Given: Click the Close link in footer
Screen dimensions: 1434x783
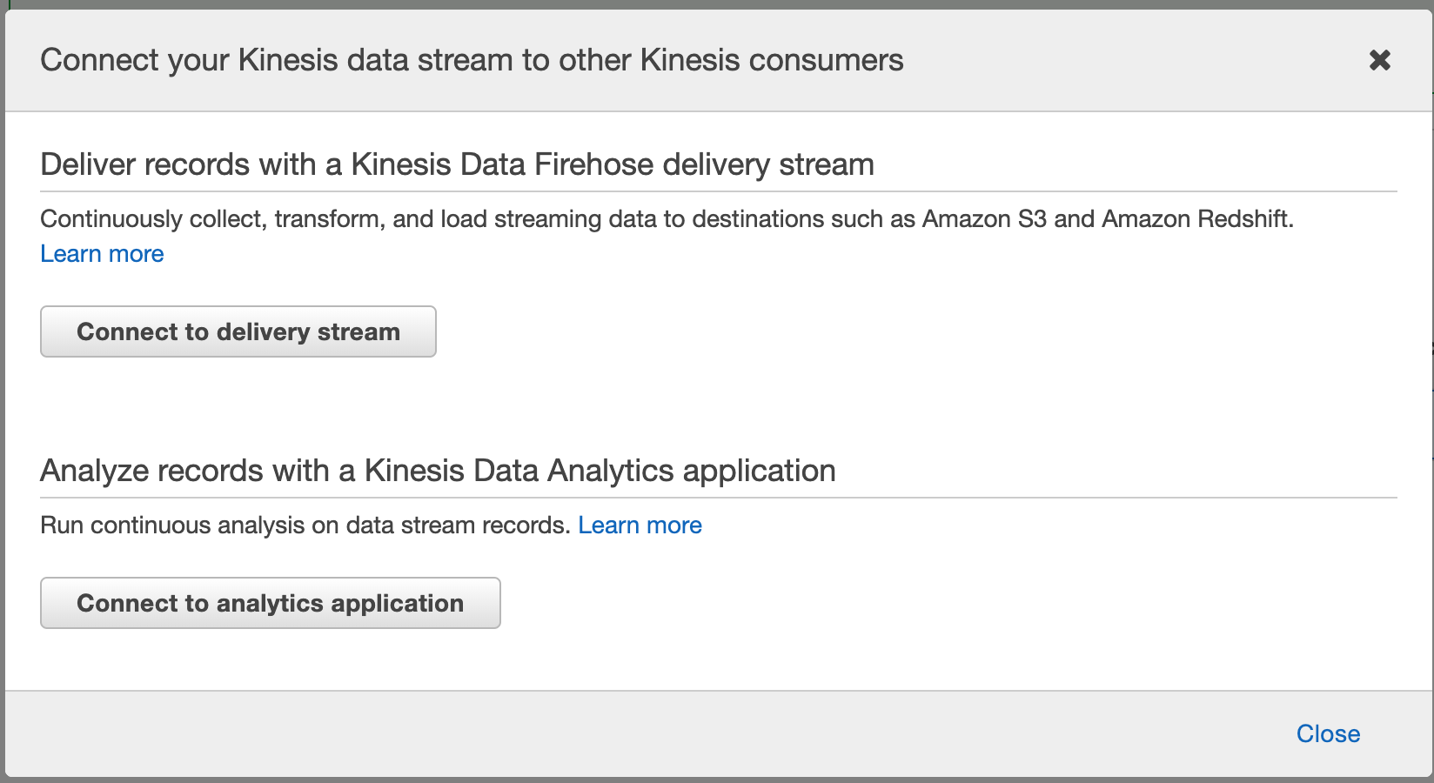Looking at the screenshot, I should [1328, 733].
